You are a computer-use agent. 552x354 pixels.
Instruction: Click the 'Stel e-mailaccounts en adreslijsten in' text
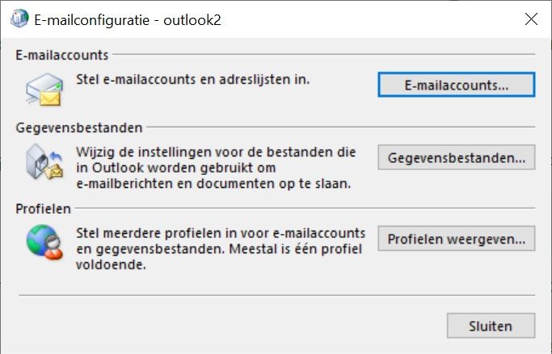tap(193, 79)
